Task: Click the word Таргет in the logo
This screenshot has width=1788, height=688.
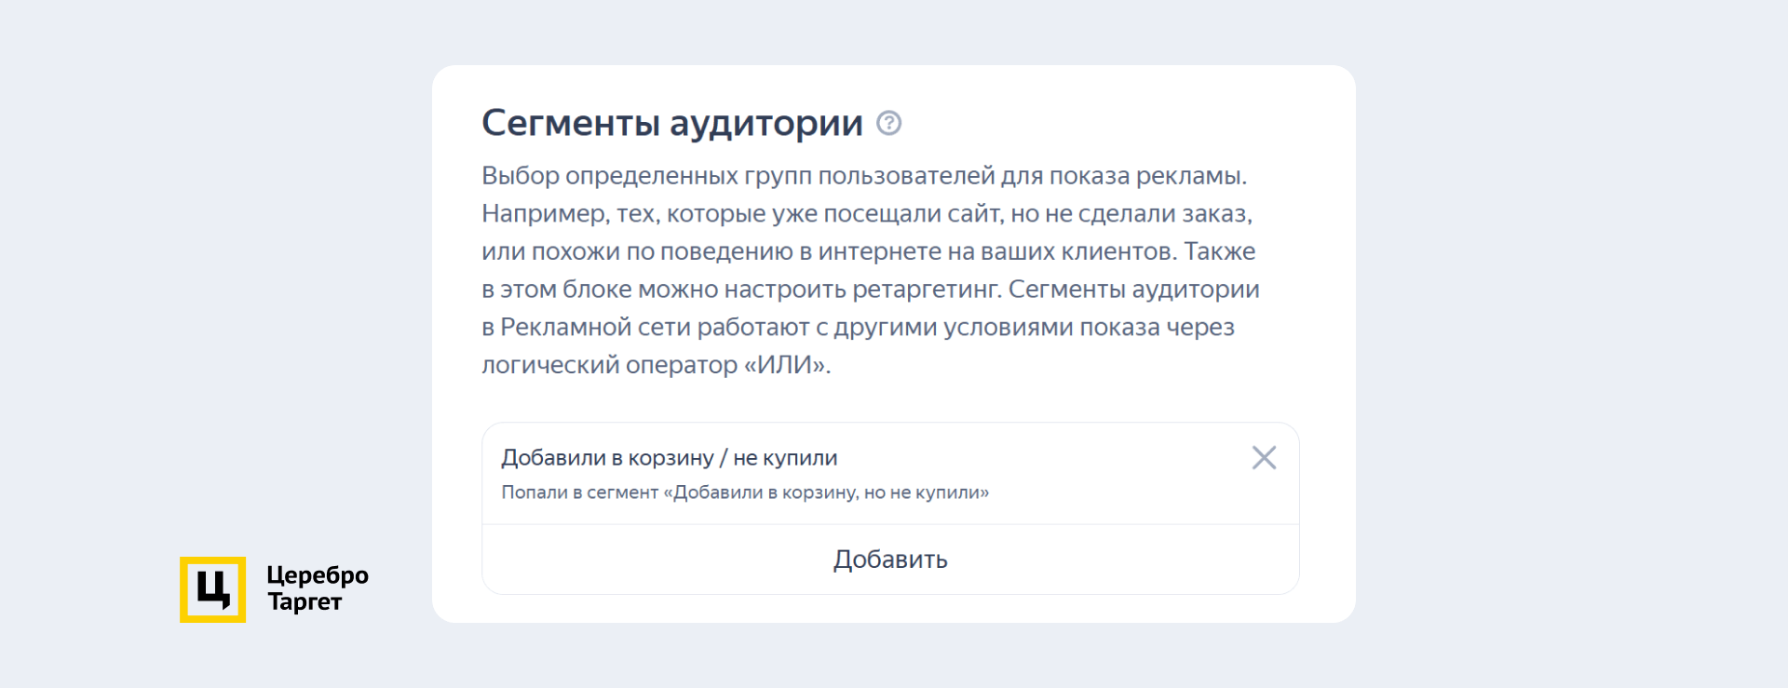Action: pyautogui.click(x=305, y=602)
